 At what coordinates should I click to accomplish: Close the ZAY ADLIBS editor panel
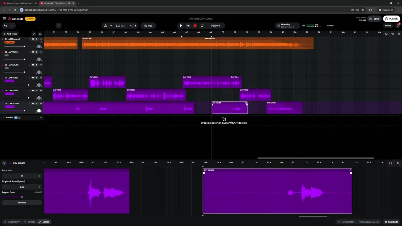click(4, 163)
